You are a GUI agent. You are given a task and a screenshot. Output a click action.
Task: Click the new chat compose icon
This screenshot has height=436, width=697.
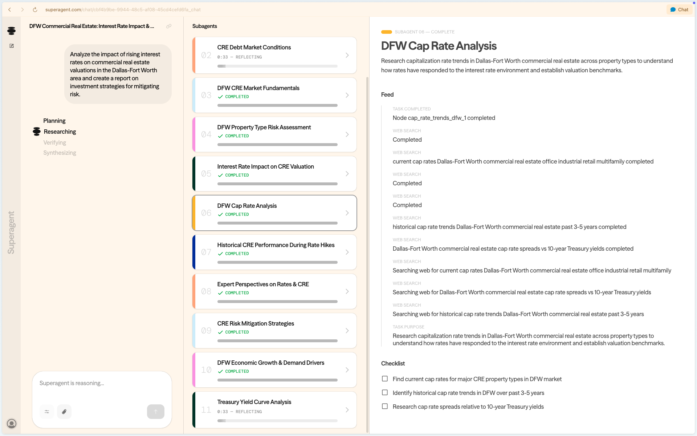(x=12, y=46)
